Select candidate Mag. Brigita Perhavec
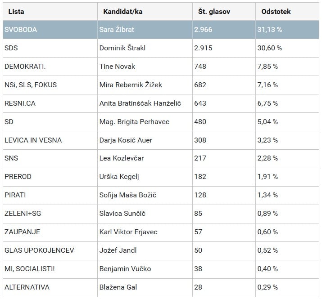The height and width of the screenshot is (299, 322). 132,122
